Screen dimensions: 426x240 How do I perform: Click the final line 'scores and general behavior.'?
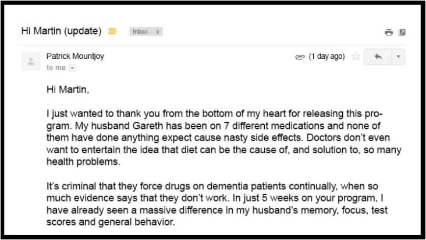click(x=111, y=222)
